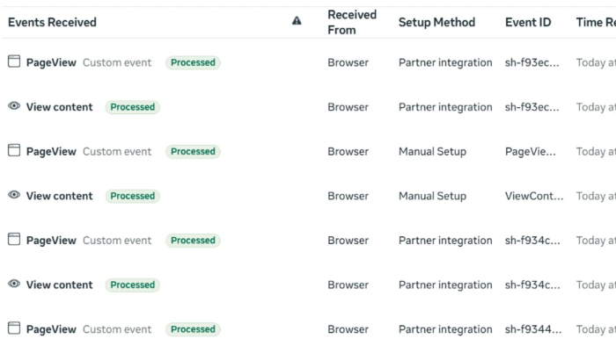The image size is (616, 346).
Task: Select PageView event name in row sh-f934c...
Action: (x=51, y=241)
